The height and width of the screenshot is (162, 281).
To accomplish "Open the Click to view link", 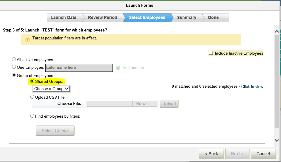I will point(252,87).
